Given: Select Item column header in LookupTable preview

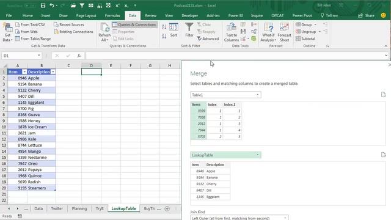Looking at the screenshot, I should tap(198, 164).
